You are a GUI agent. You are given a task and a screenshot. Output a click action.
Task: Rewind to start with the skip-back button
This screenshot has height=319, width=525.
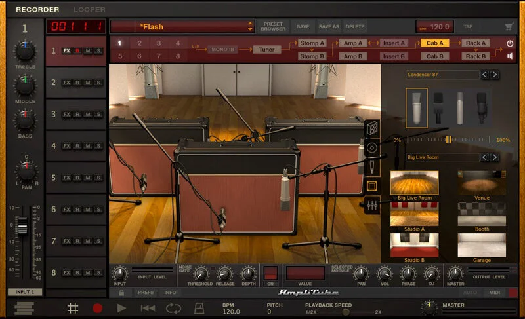(x=148, y=308)
